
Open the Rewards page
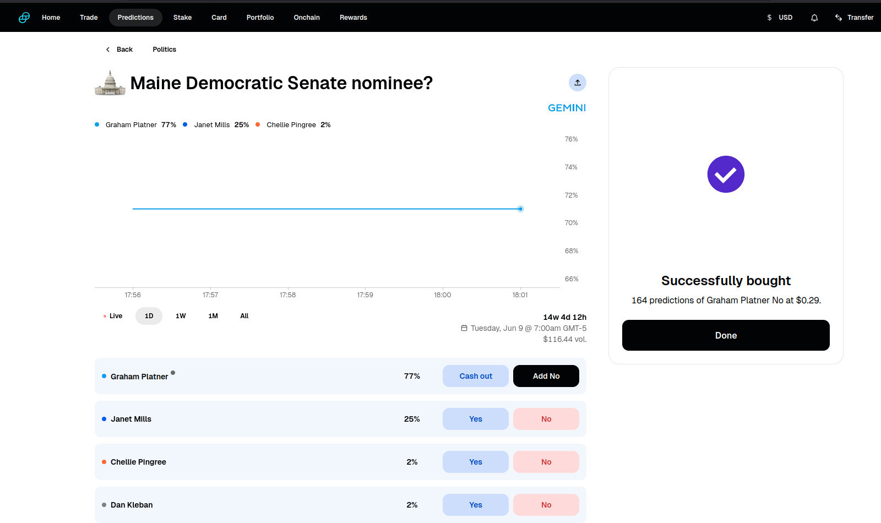point(354,18)
